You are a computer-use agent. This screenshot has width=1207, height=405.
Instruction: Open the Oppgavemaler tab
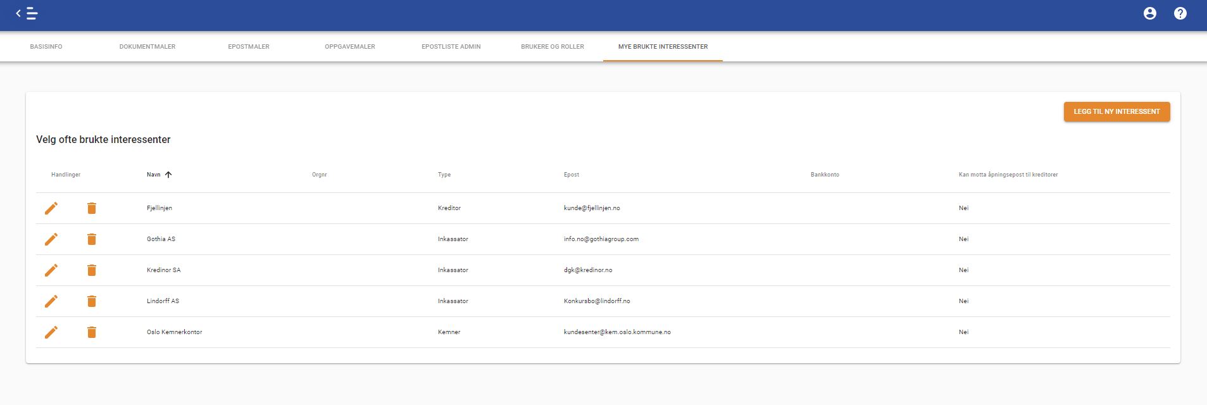coord(350,47)
